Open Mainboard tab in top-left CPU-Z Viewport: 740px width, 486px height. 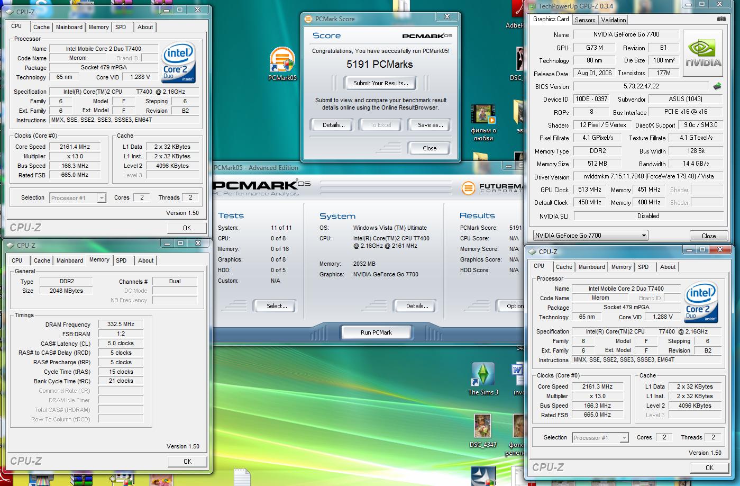tap(69, 27)
